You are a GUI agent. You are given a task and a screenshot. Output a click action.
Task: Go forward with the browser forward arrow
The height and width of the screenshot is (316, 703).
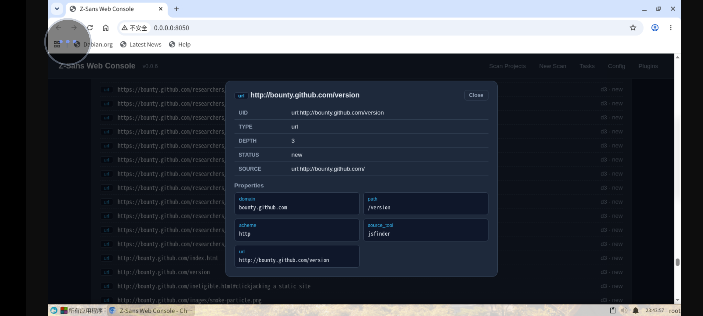74,28
